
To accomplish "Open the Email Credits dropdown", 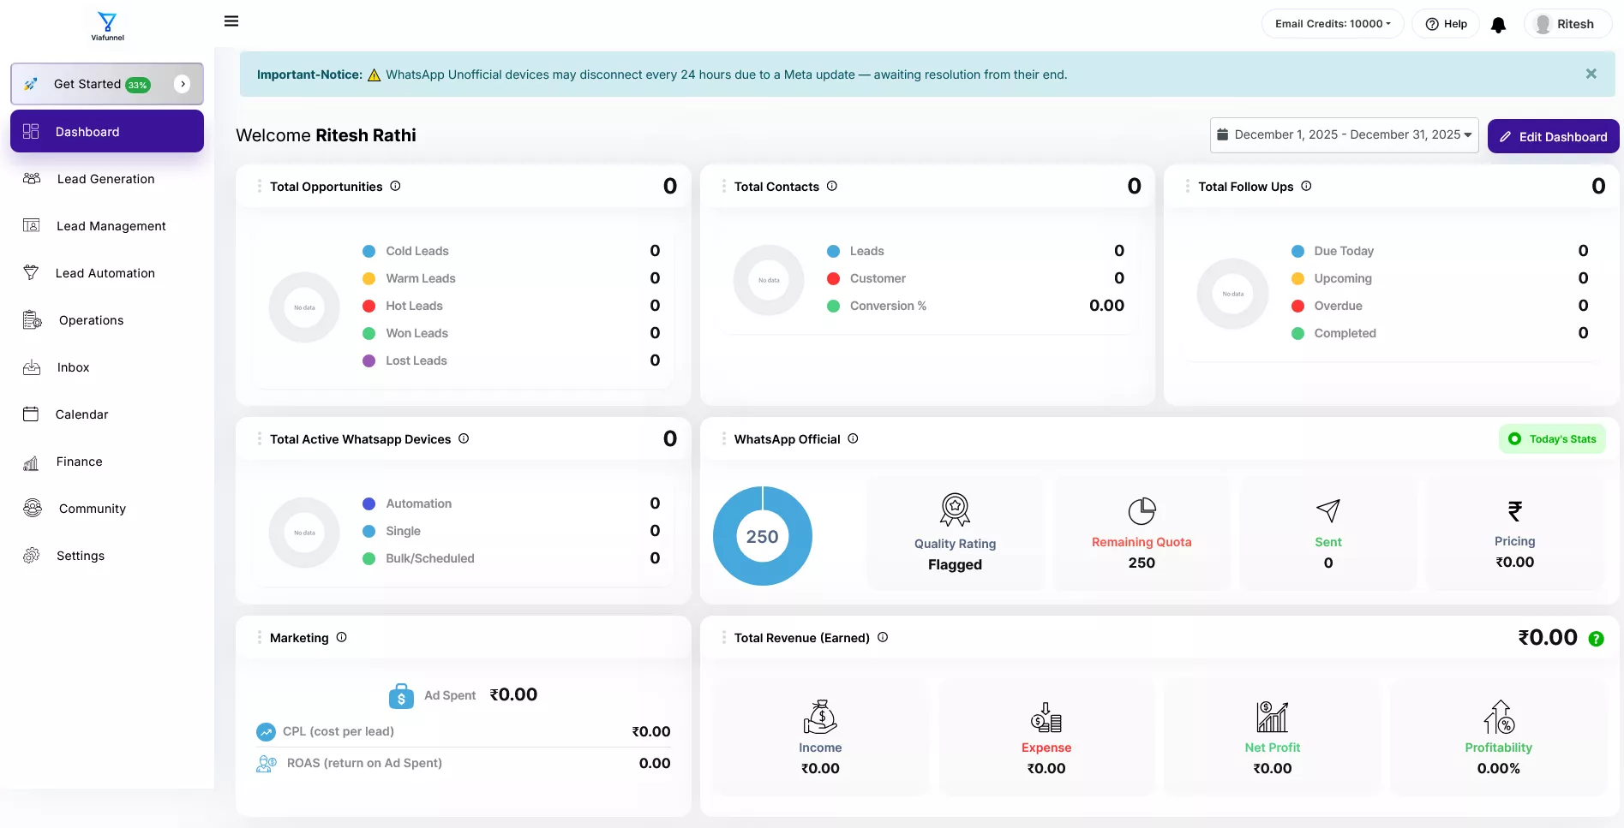I will tap(1332, 24).
